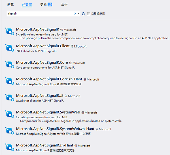Switch to the 更新 (Updates) tab
Viewport: 170px width, 155px height.
point(43,5)
